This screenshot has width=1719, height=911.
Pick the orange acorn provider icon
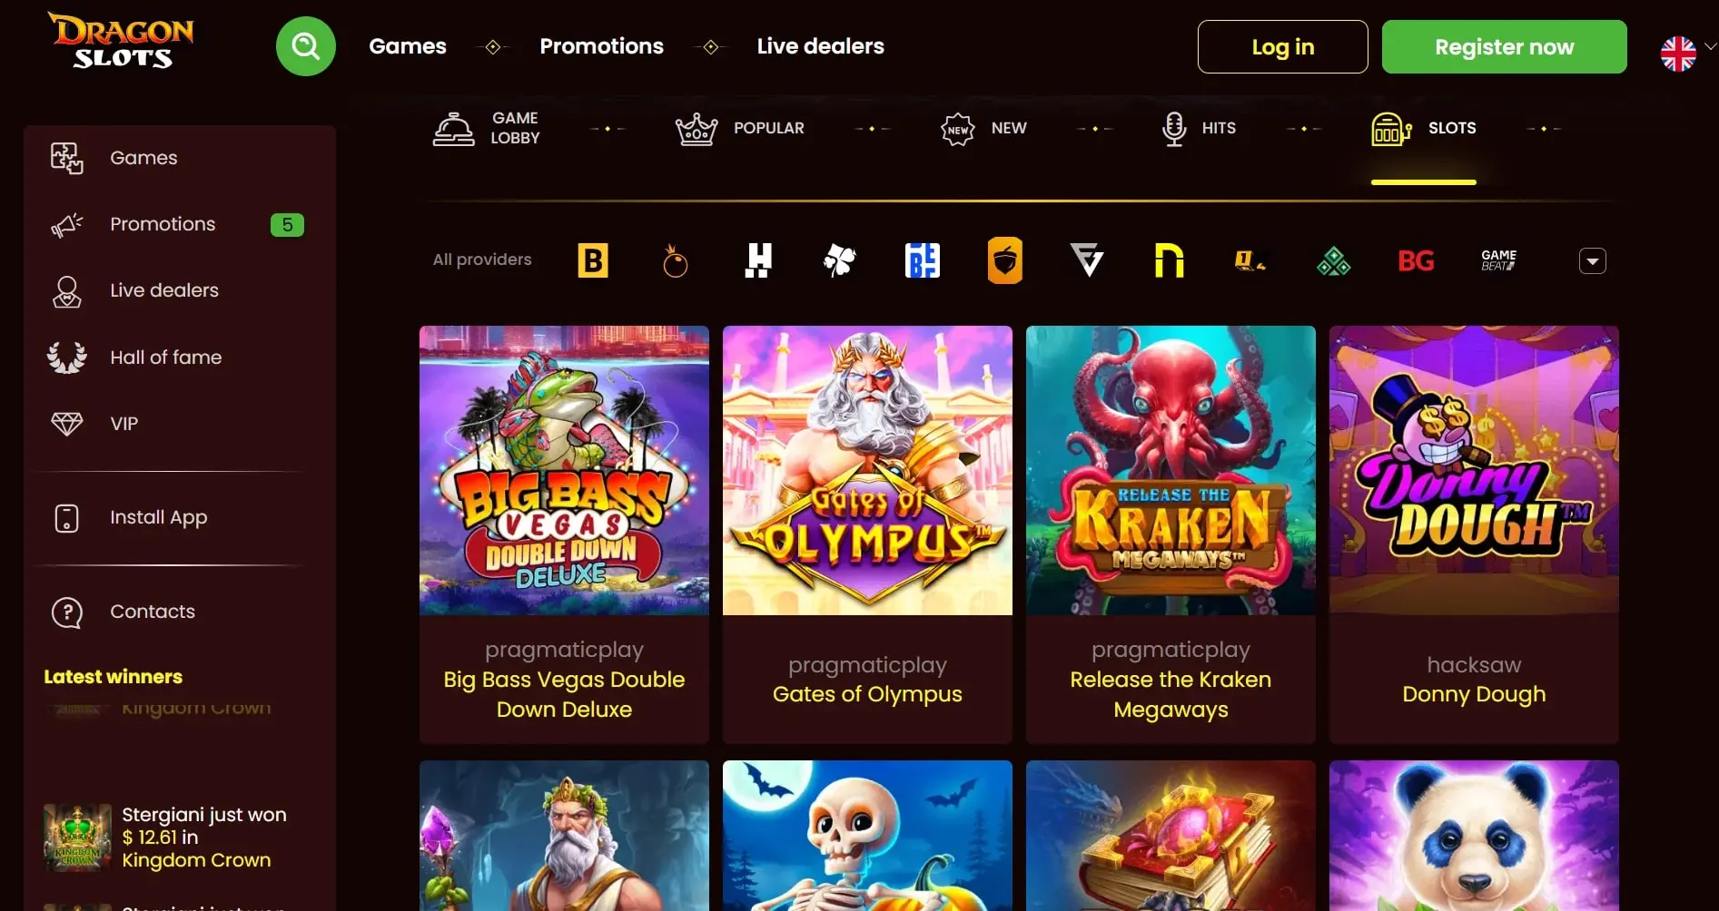(x=1005, y=260)
